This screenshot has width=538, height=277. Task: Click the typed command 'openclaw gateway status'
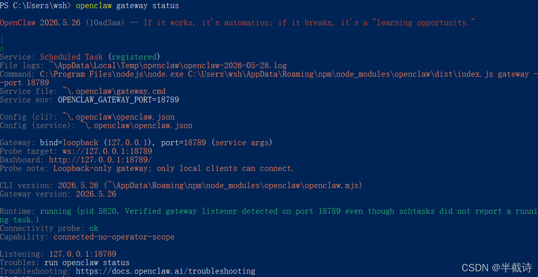127,6
